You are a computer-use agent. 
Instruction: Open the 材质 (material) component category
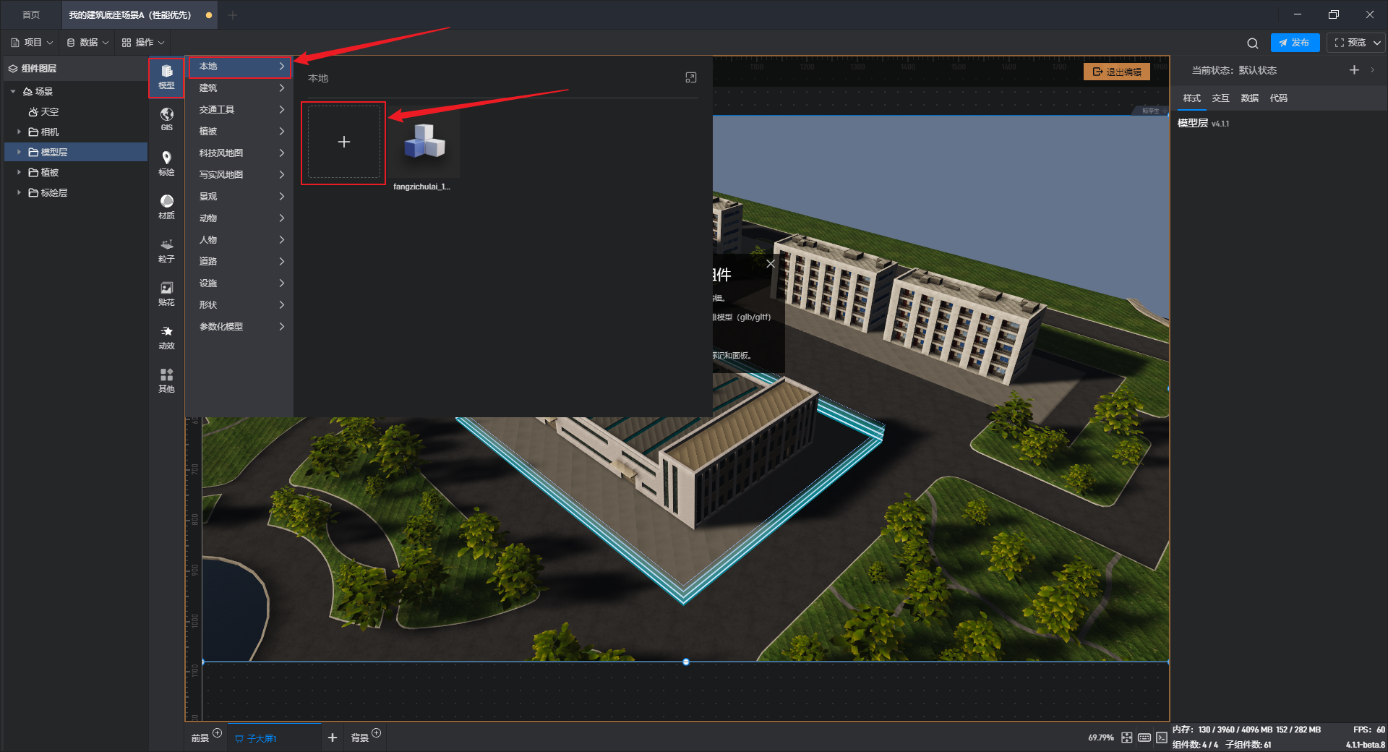point(166,206)
